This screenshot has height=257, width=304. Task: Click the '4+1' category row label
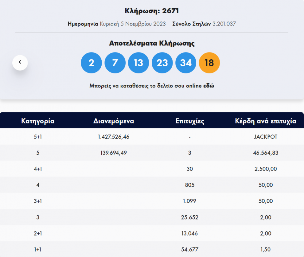pyautogui.click(x=38, y=169)
